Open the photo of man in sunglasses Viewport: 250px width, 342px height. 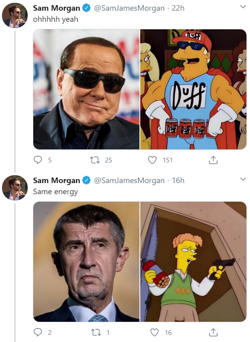(x=86, y=89)
